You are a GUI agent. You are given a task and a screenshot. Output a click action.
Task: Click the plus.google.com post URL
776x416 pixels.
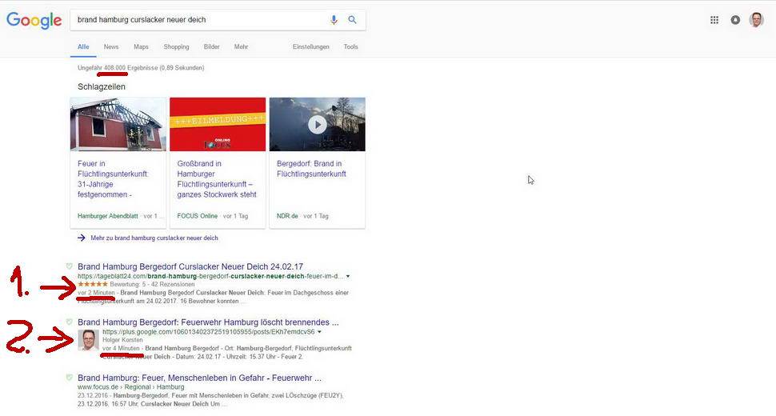click(208, 332)
